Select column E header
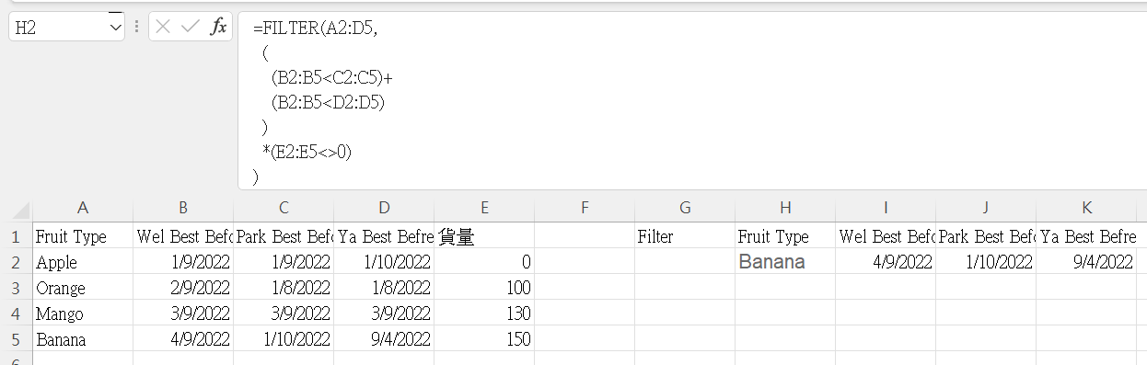 [x=484, y=209]
